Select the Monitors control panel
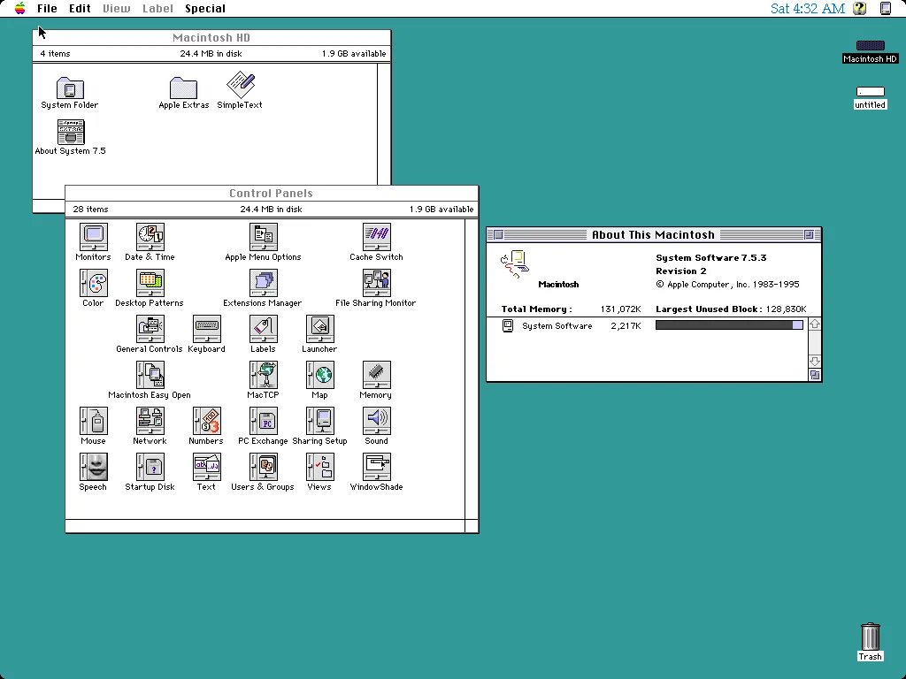This screenshot has height=679, width=906. pos(93,237)
